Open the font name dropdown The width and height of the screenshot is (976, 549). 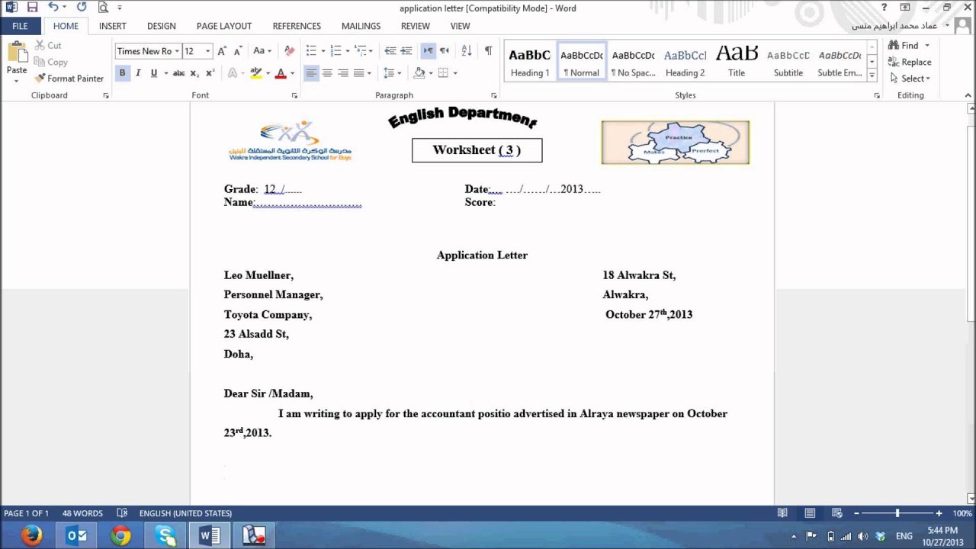[177, 51]
